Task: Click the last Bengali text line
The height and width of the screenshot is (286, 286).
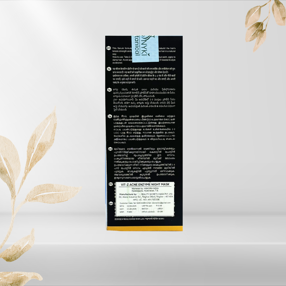Action: pos(139,219)
